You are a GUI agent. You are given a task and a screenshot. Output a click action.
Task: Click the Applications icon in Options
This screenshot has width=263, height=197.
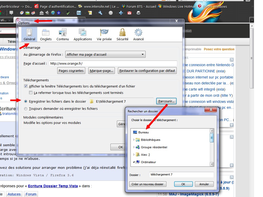[83, 34]
